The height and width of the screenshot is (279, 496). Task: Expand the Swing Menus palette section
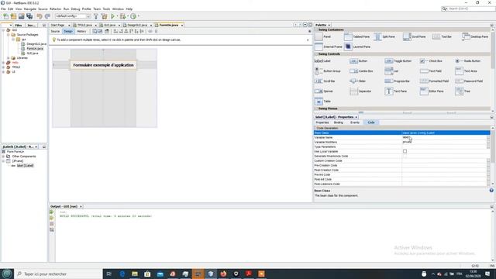point(316,108)
